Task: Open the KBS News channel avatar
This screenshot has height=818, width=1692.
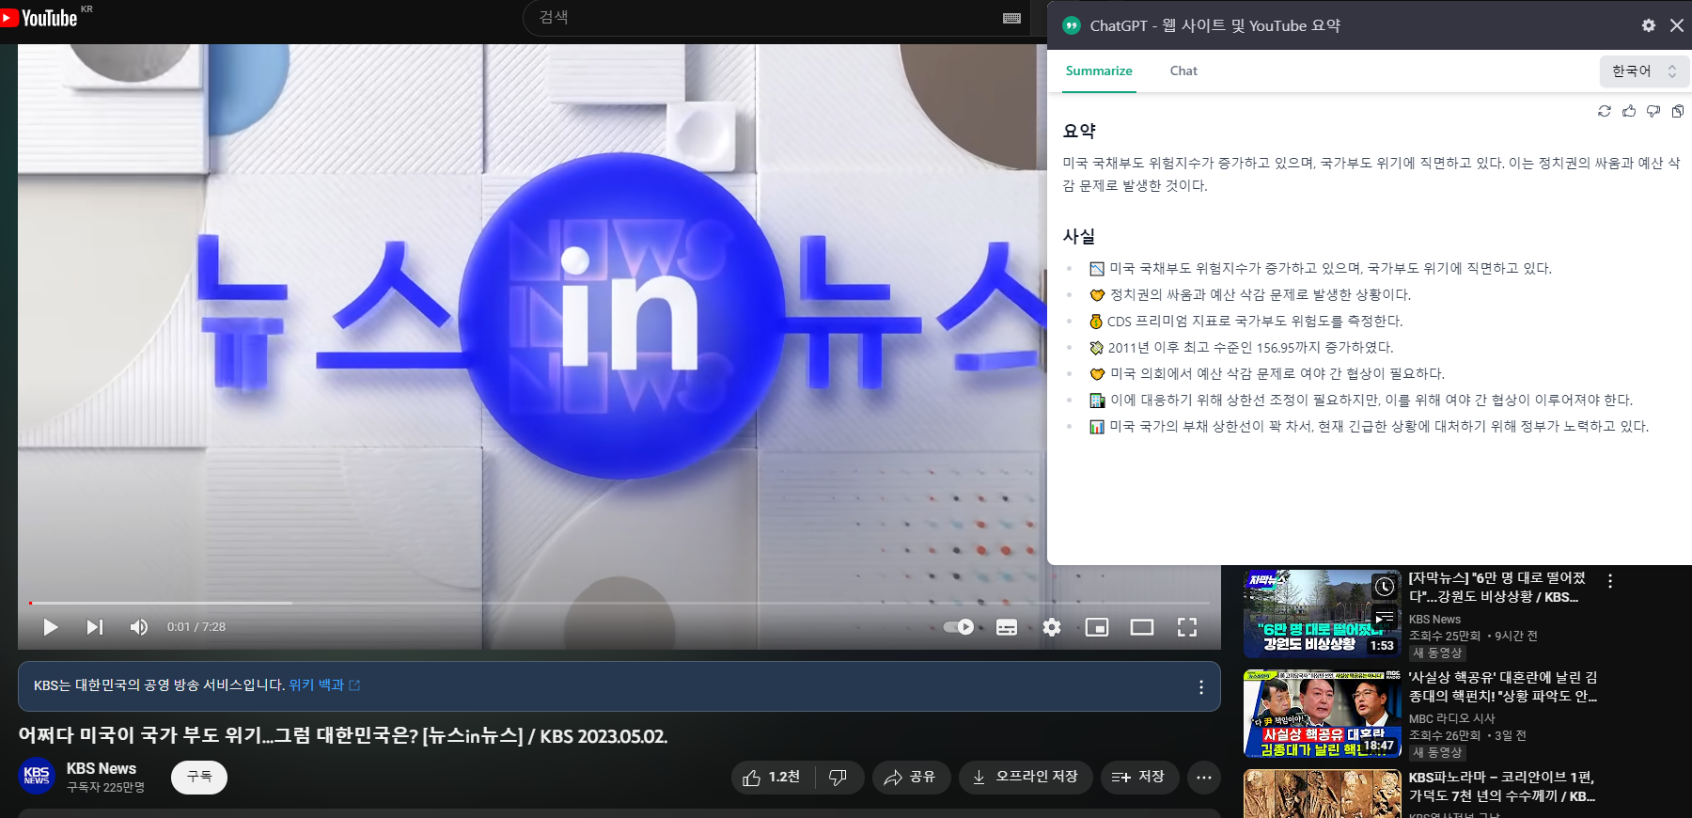Action: click(37, 777)
